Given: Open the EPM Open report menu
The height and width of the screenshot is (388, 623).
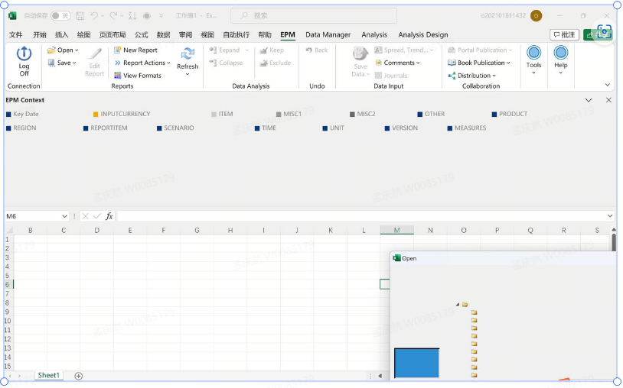Looking at the screenshot, I should [x=63, y=50].
